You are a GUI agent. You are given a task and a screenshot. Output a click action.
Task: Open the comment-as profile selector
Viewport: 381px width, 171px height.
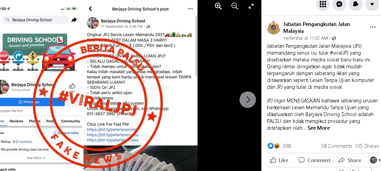375,160
